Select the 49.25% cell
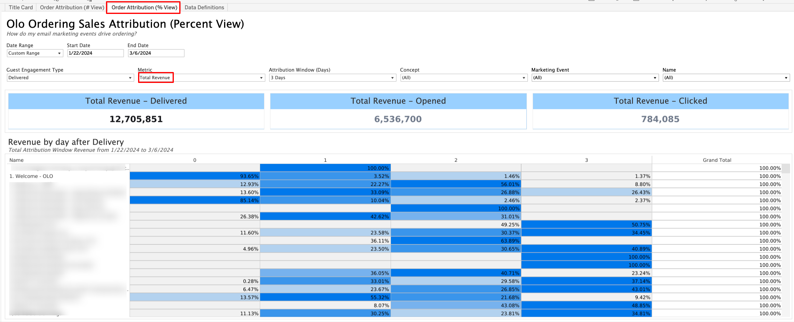794x322 pixels. [456, 225]
